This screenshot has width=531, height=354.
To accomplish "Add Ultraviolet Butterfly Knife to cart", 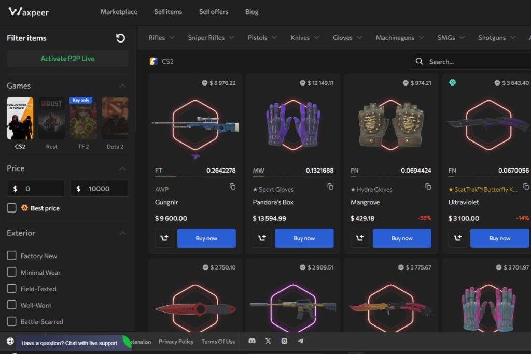I will click(457, 238).
